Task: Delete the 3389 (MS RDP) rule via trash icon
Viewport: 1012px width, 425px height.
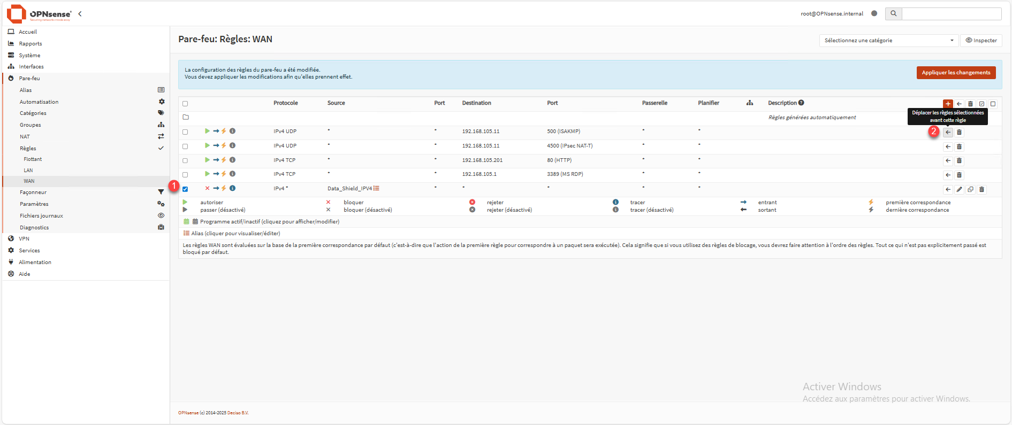Action: 959,175
